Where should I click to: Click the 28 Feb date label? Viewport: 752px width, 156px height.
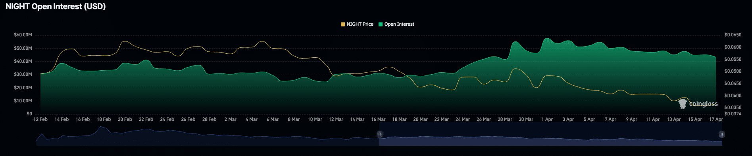coord(210,119)
